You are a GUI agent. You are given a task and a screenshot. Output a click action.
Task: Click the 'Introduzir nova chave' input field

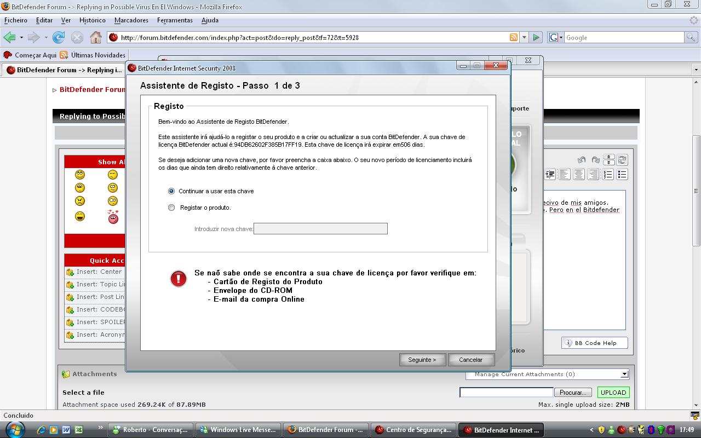tap(320, 228)
